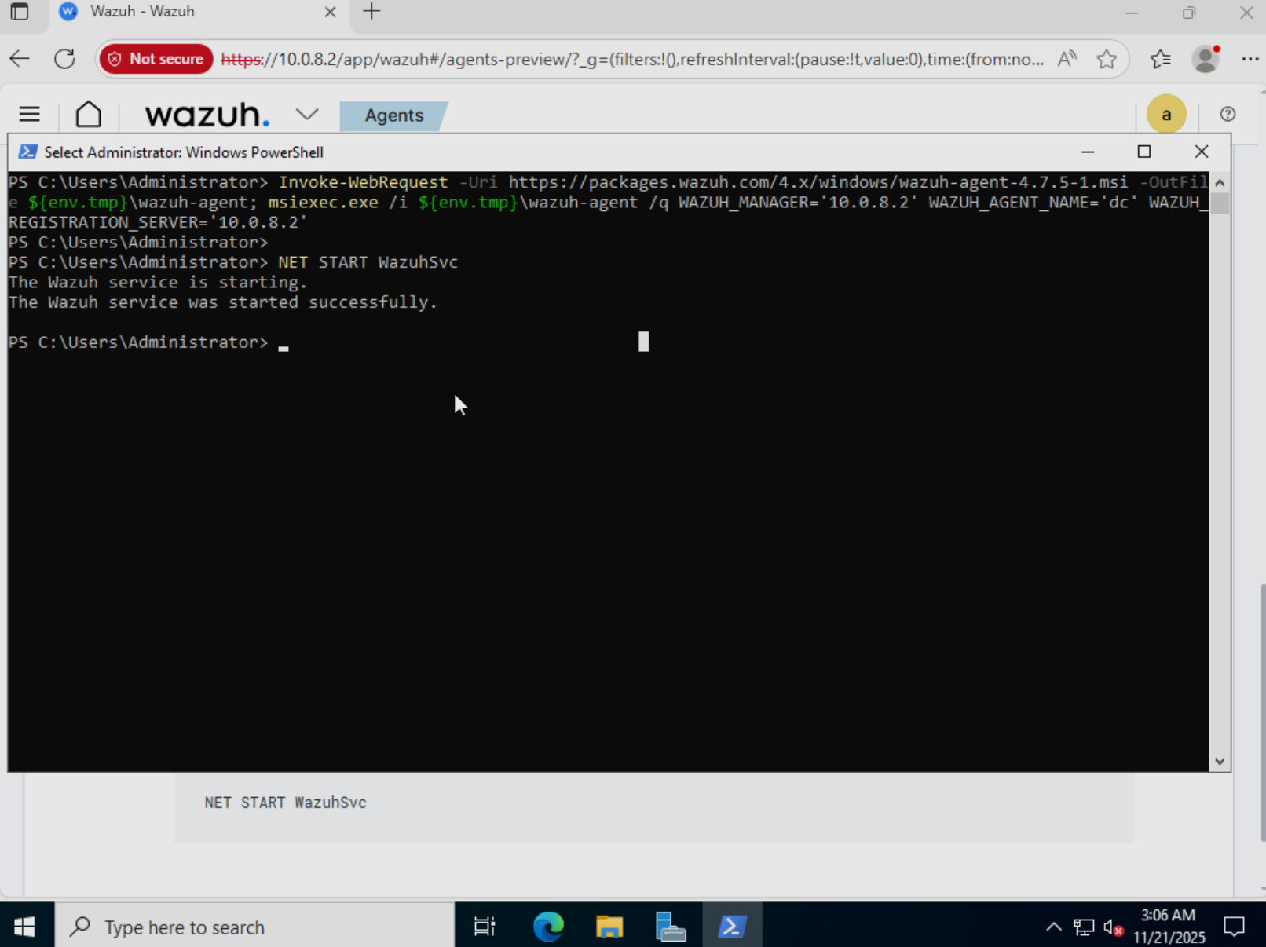Open the Action Center notifications
This screenshot has width=1266, height=947.
(x=1235, y=927)
